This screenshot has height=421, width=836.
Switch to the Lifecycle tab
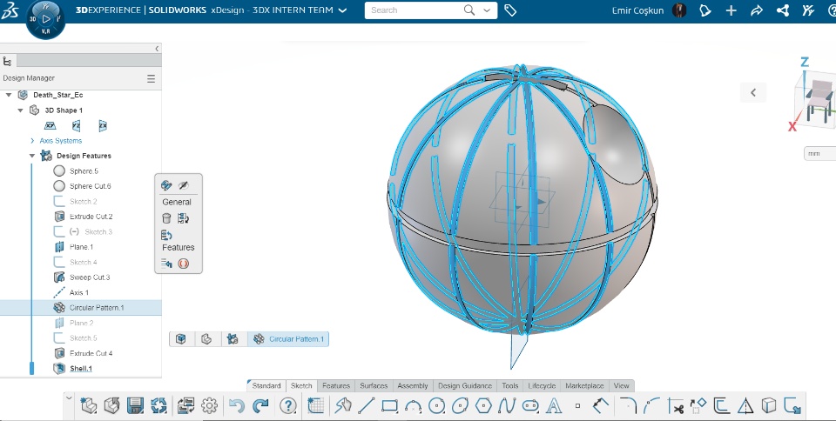click(542, 386)
